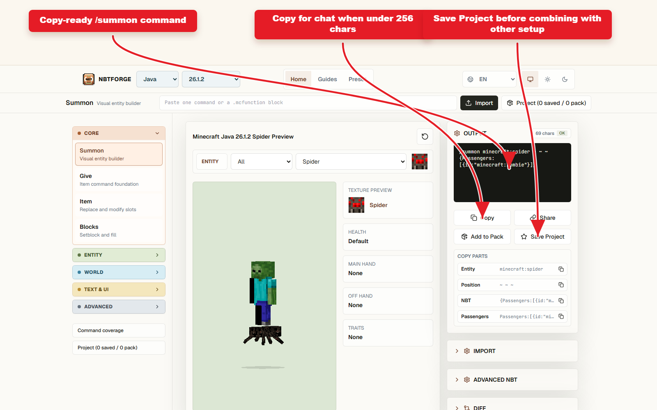The height and width of the screenshot is (410, 657).
Task: Reset the Spider preview with refresh icon
Action: tap(425, 137)
